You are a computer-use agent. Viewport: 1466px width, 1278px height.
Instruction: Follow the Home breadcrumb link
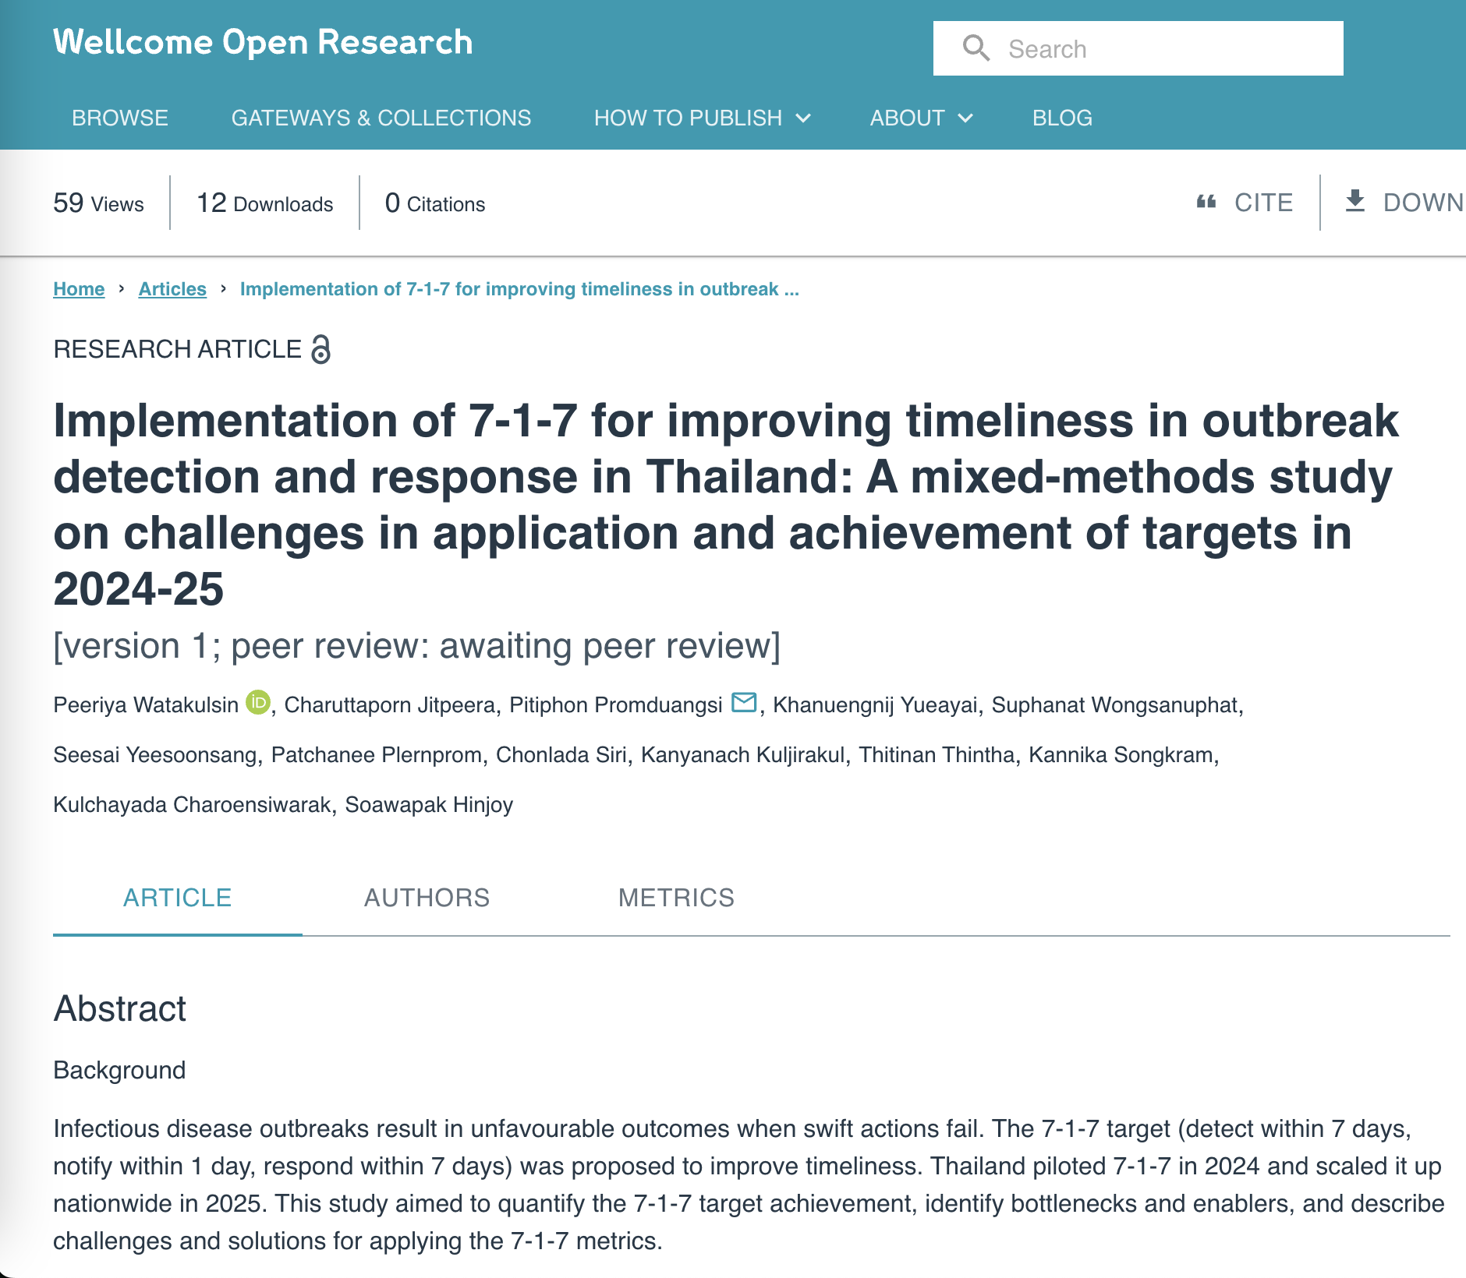(79, 289)
